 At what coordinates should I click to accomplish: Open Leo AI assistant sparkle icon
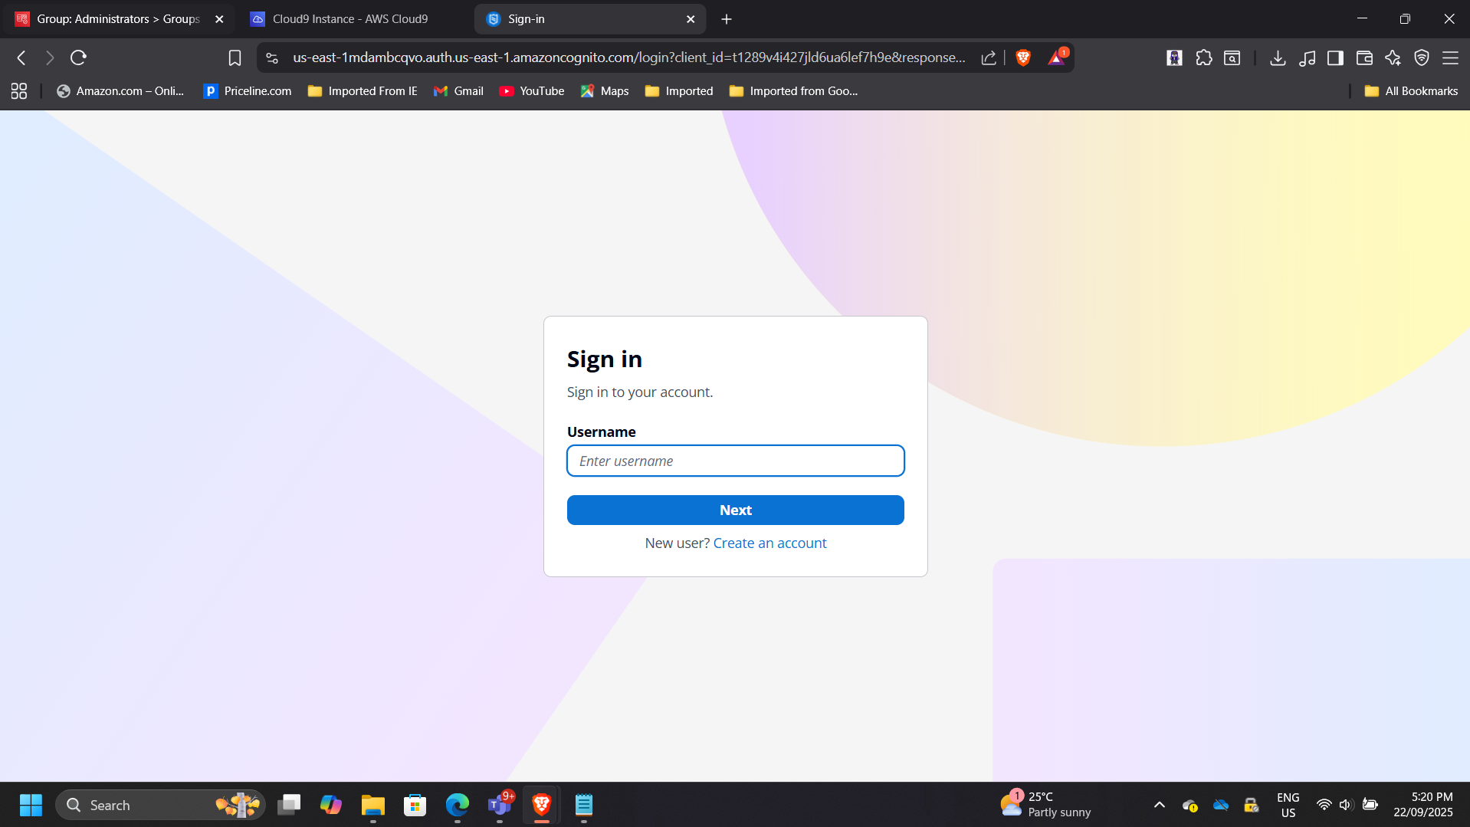point(1393,57)
